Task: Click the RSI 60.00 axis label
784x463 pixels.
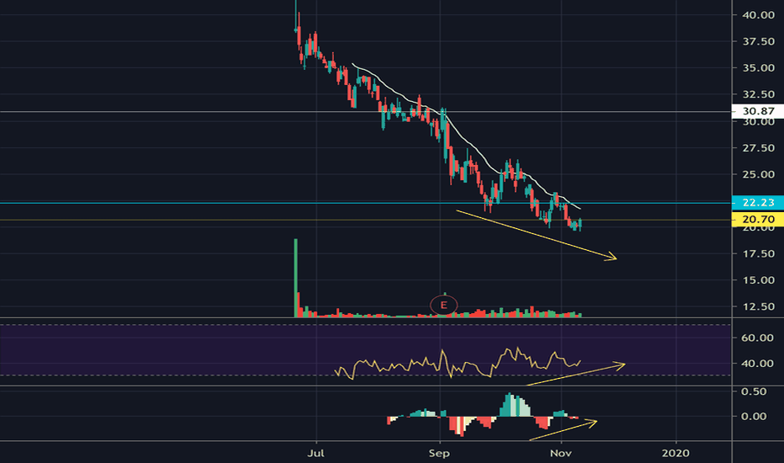Action: [x=757, y=338]
